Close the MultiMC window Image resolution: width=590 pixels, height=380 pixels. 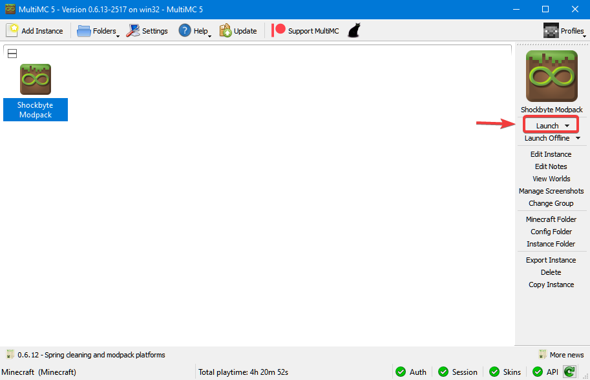[x=575, y=10]
